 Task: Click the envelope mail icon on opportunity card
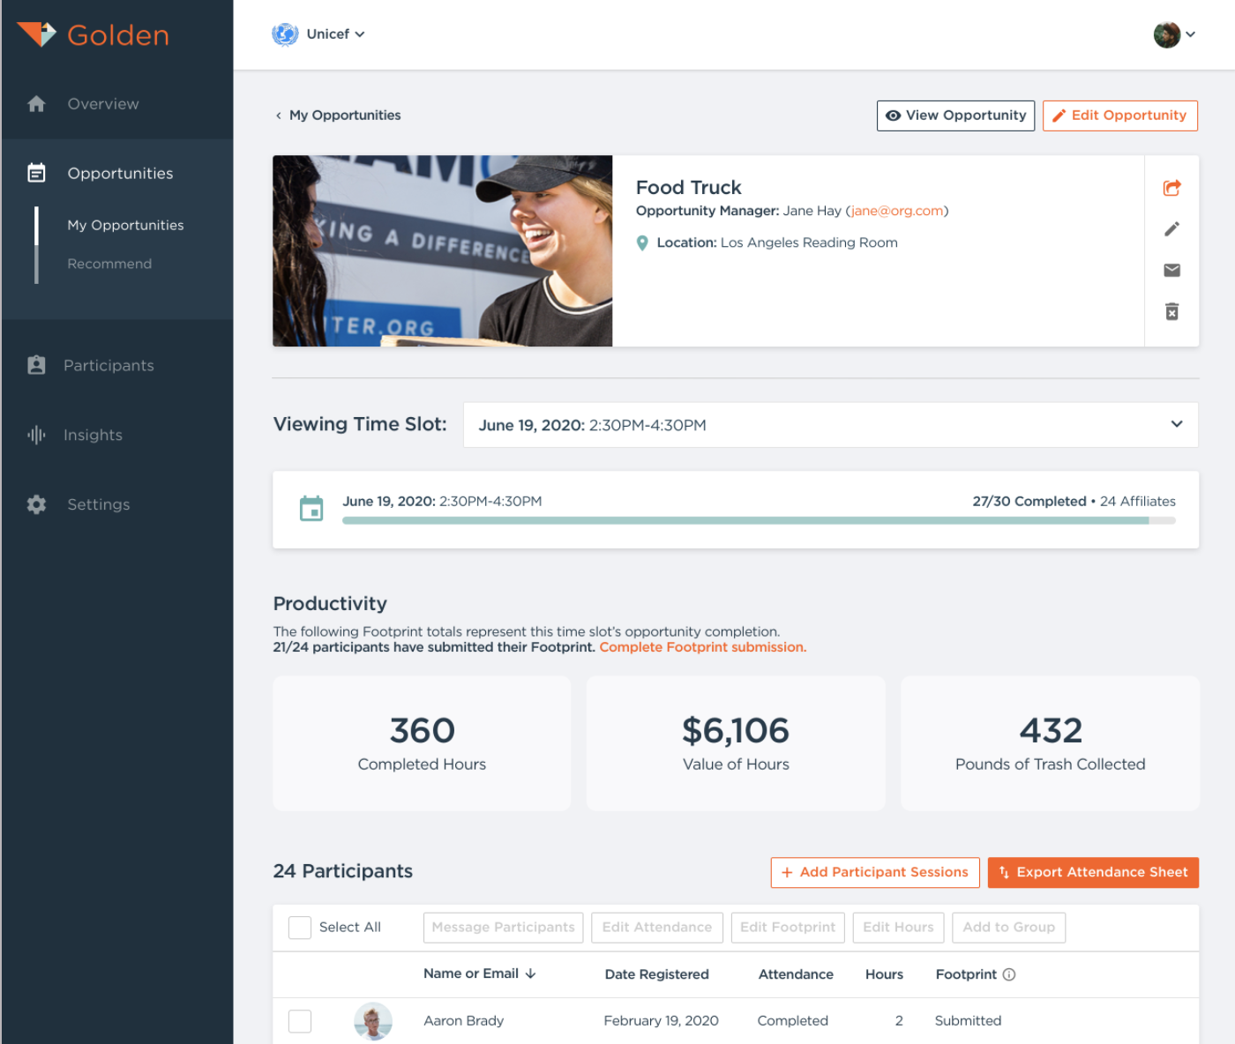point(1171,271)
